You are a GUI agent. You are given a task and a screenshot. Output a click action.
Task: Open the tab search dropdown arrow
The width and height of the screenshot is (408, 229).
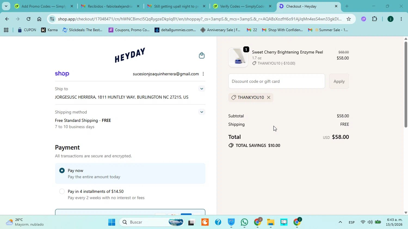(6, 6)
